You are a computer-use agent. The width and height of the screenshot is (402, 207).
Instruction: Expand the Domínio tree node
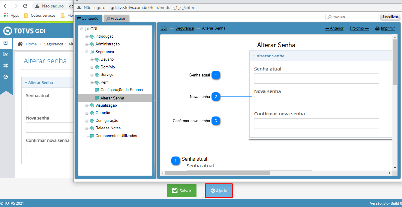tap(92, 67)
